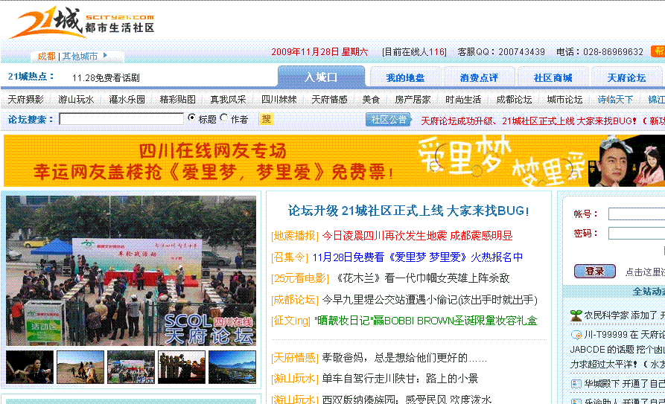Open the 征文ing category tag
This screenshot has width=665, height=404.
(x=291, y=321)
